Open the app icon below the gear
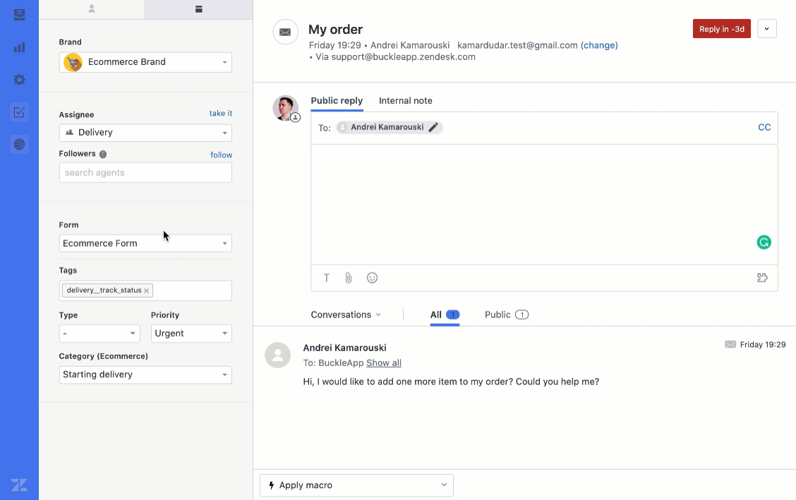Image resolution: width=796 pixels, height=500 pixels. click(x=19, y=144)
